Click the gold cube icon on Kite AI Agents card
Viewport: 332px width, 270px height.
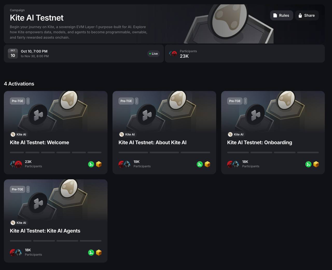(99, 253)
